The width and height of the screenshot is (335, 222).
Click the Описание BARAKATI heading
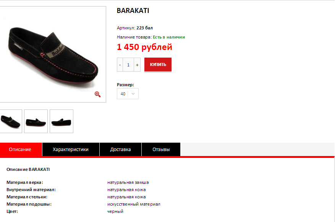pos(28,169)
